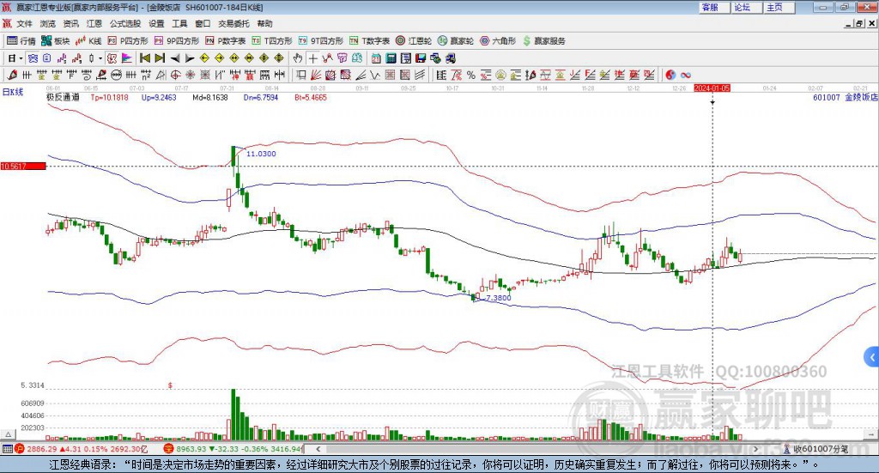
Task: Open the P数字表 tool
Action: pyautogui.click(x=226, y=41)
